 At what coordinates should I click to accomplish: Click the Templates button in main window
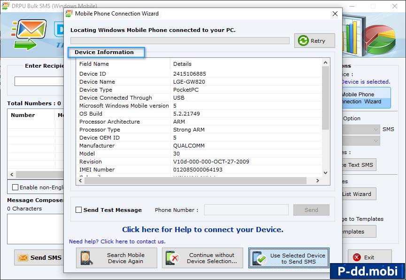360,232
